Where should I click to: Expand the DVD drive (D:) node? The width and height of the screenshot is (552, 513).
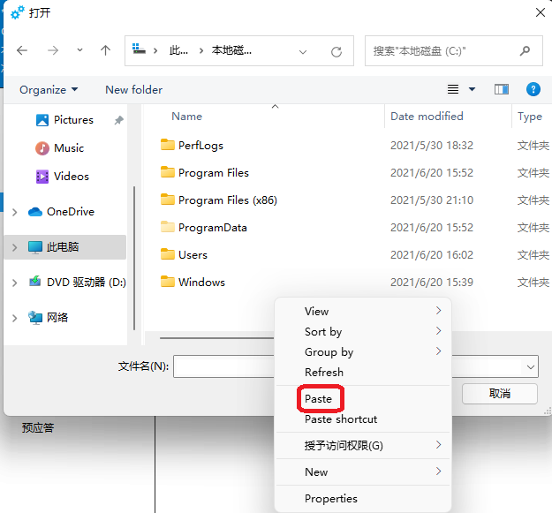click(x=14, y=283)
